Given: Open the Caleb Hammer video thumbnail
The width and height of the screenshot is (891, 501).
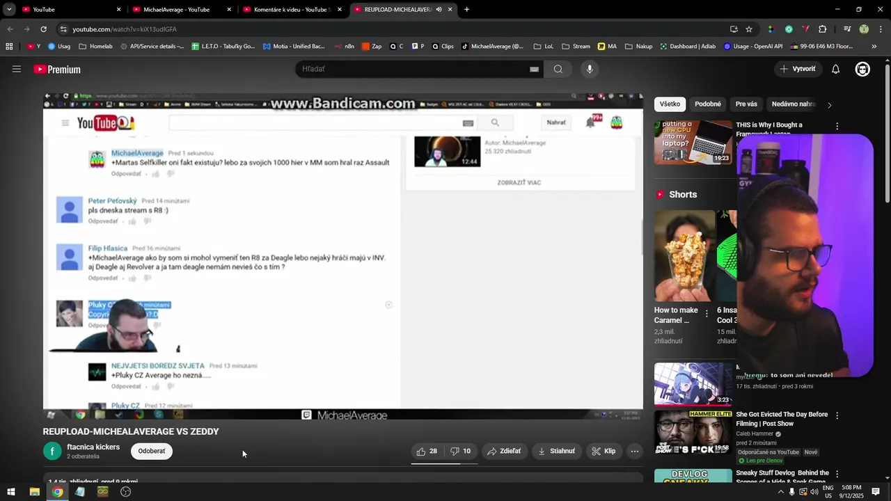Looking at the screenshot, I should (693, 431).
